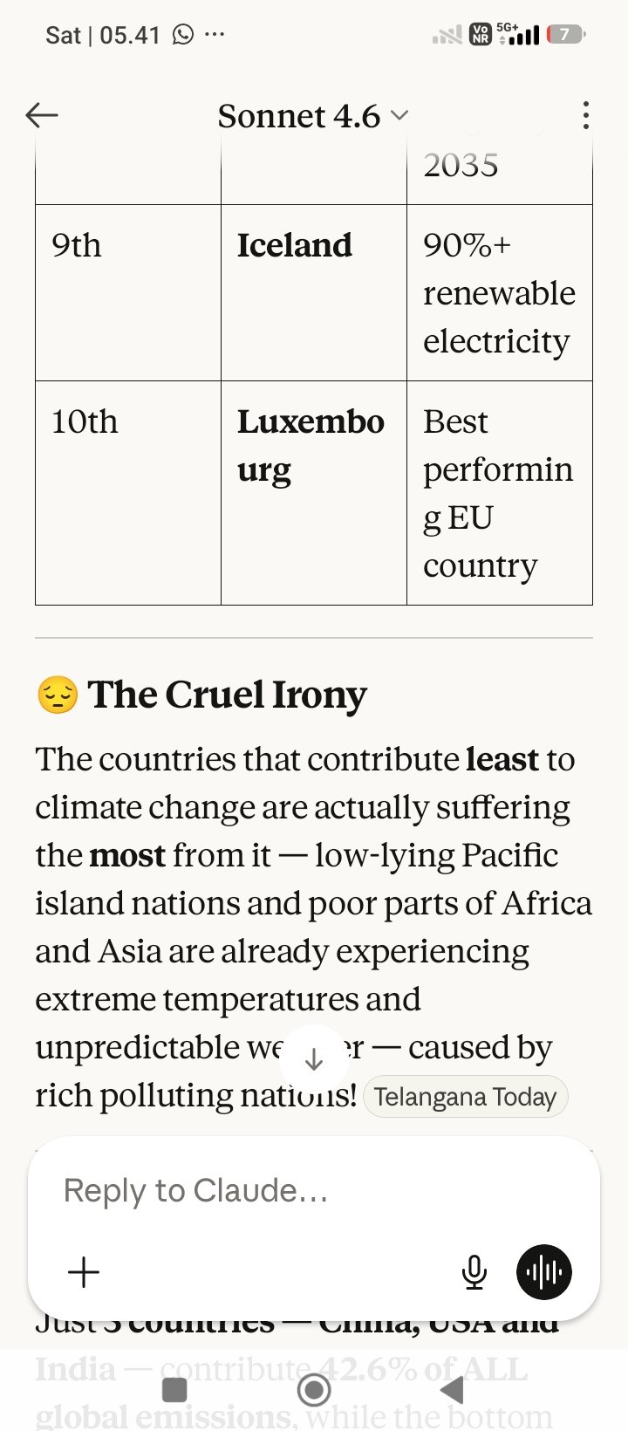This screenshot has width=628, height=1431.
Task: Start voice mode with the waveform button
Action: [544, 1271]
